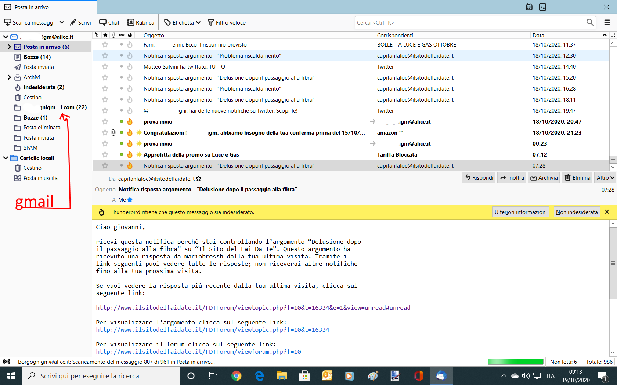Sort by the starred column header
Screen dimensions: 617x385
click(105, 35)
